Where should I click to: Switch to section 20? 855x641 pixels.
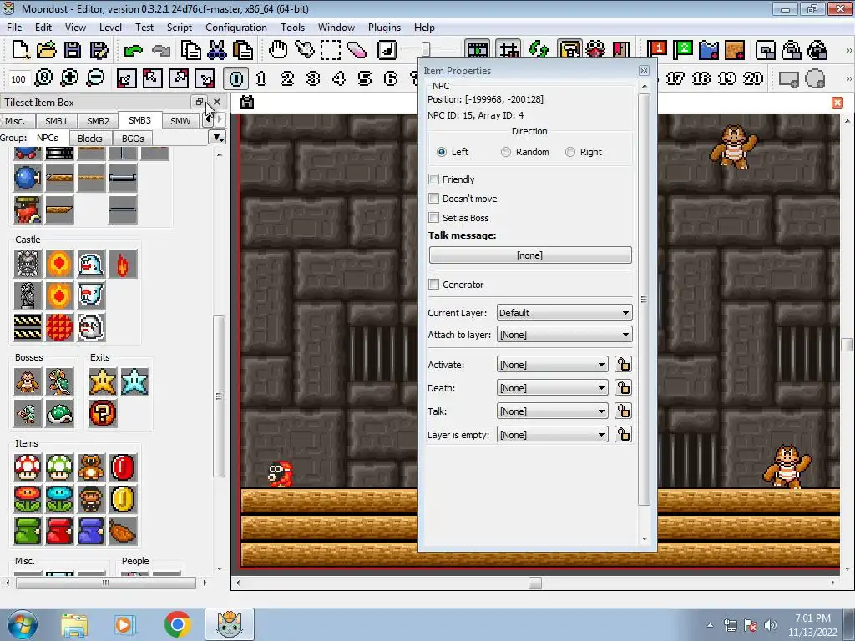click(753, 78)
